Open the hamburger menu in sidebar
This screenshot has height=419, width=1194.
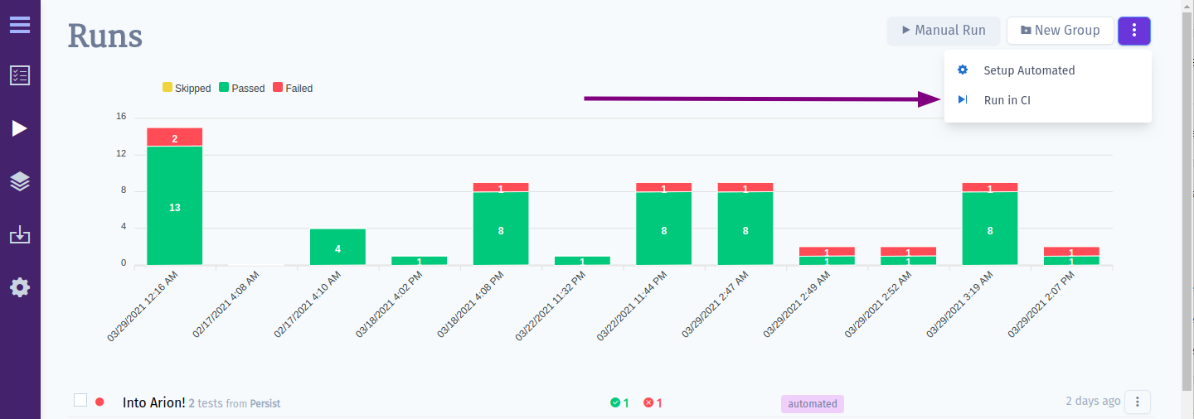coord(20,24)
